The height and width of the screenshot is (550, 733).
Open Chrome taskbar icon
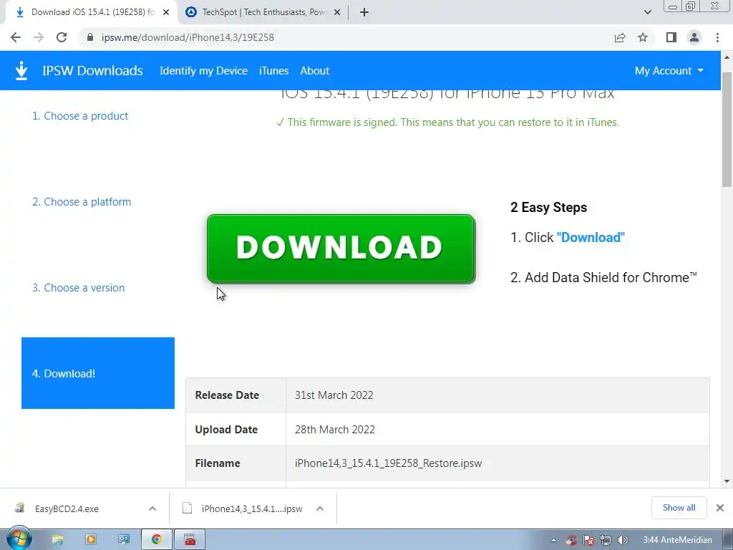pos(157,540)
